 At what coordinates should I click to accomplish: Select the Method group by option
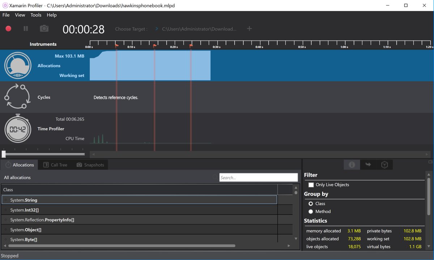coord(311,212)
